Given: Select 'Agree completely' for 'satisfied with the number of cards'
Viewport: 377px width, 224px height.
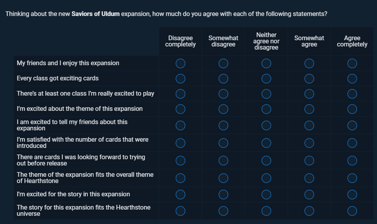Looking at the screenshot, I should click(x=352, y=143).
